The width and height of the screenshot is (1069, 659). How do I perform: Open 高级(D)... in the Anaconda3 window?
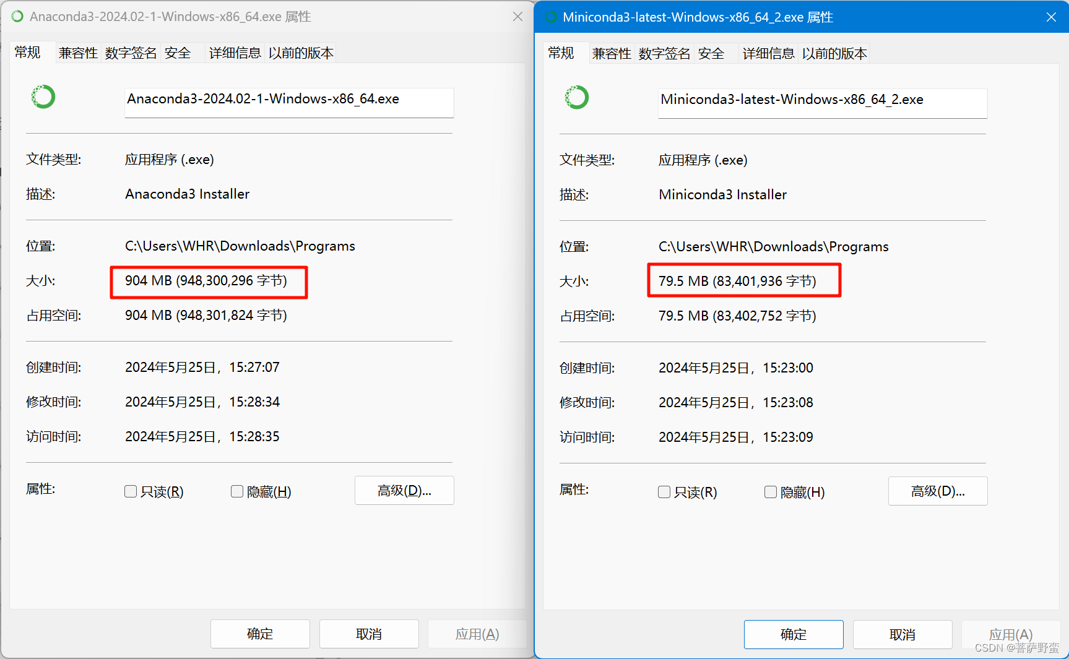404,490
